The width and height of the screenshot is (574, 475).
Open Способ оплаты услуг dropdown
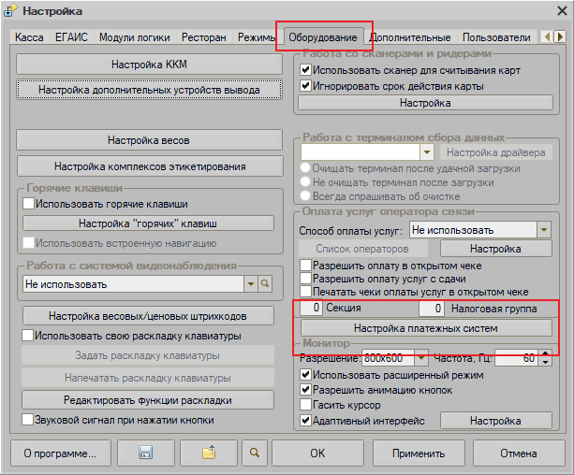point(543,229)
